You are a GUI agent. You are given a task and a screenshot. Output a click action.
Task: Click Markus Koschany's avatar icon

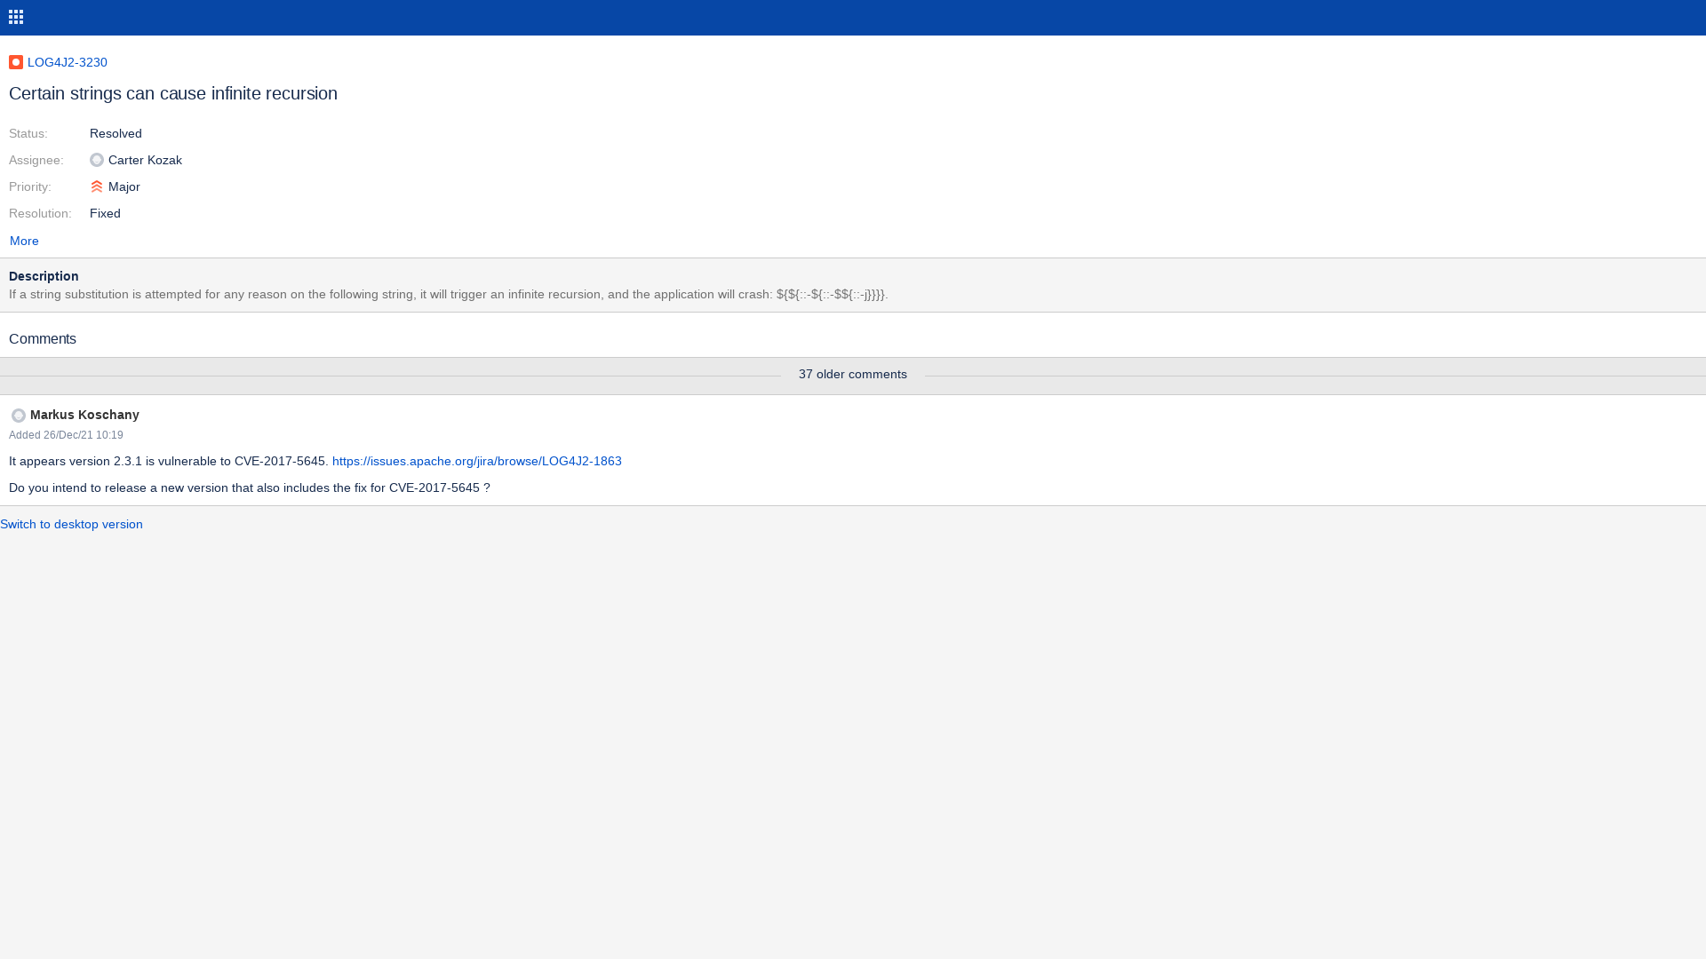click(x=19, y=416)
